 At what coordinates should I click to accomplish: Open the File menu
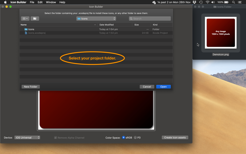32,2
